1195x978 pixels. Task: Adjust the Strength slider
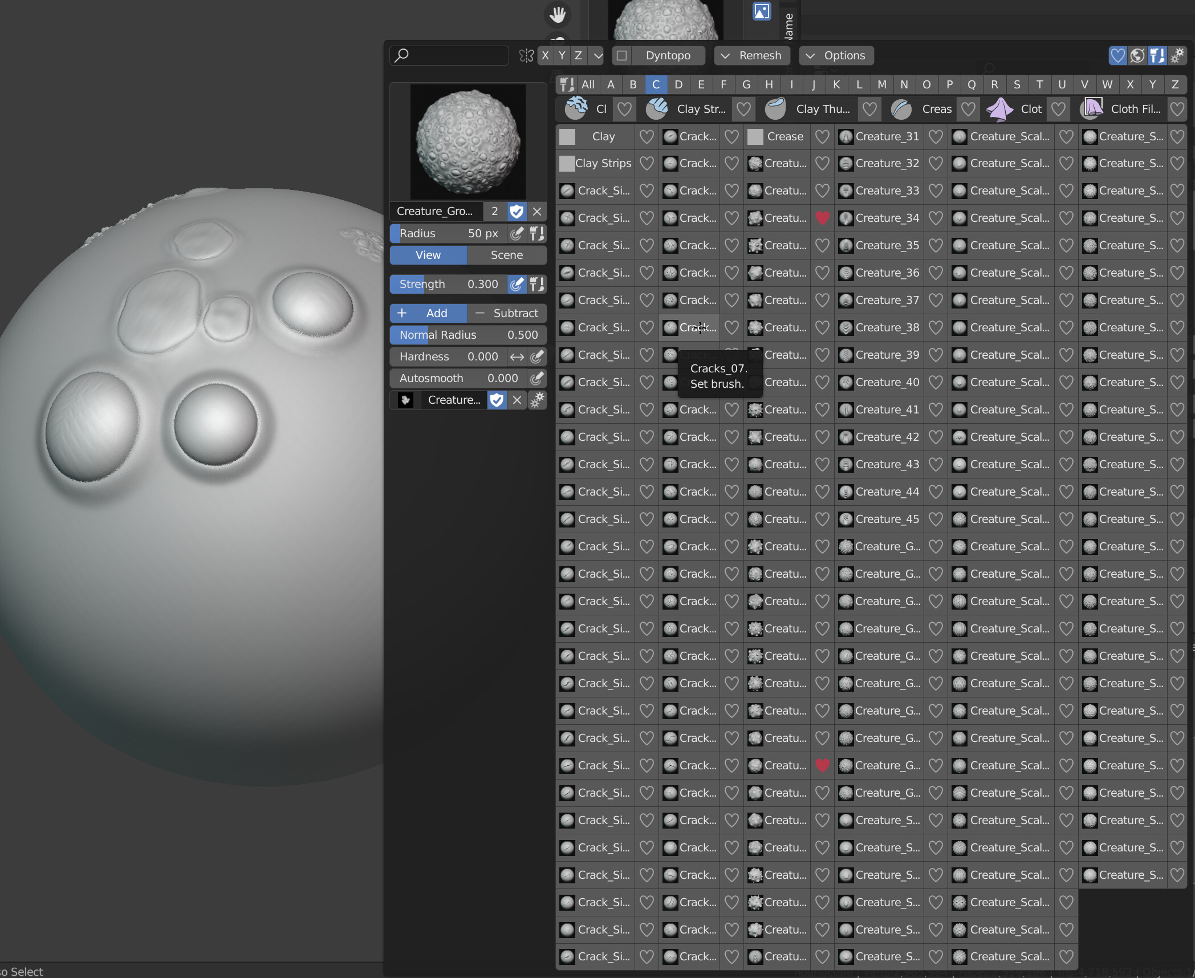click(x=448, y=284)
